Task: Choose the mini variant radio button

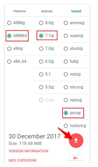Action: 66,74
